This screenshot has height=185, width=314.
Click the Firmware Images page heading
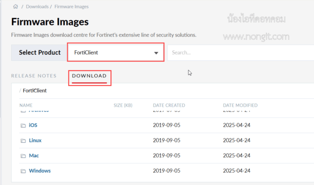(50, 22)
